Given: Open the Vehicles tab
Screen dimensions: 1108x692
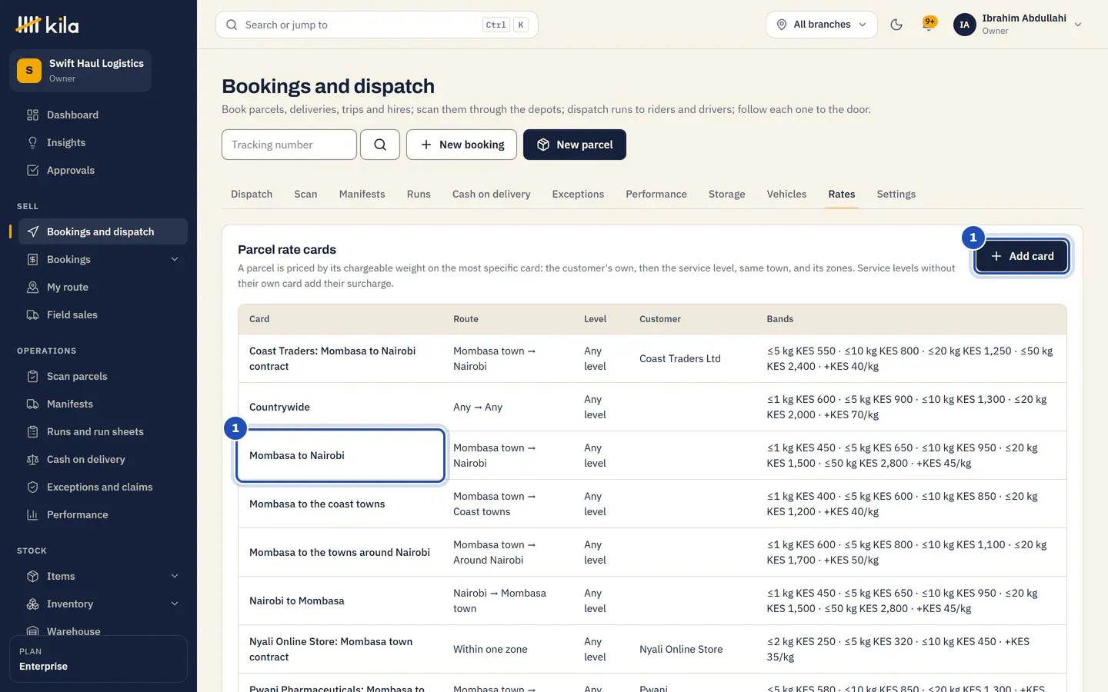Looking at the screenshot, I should click(x=786, y=194).
